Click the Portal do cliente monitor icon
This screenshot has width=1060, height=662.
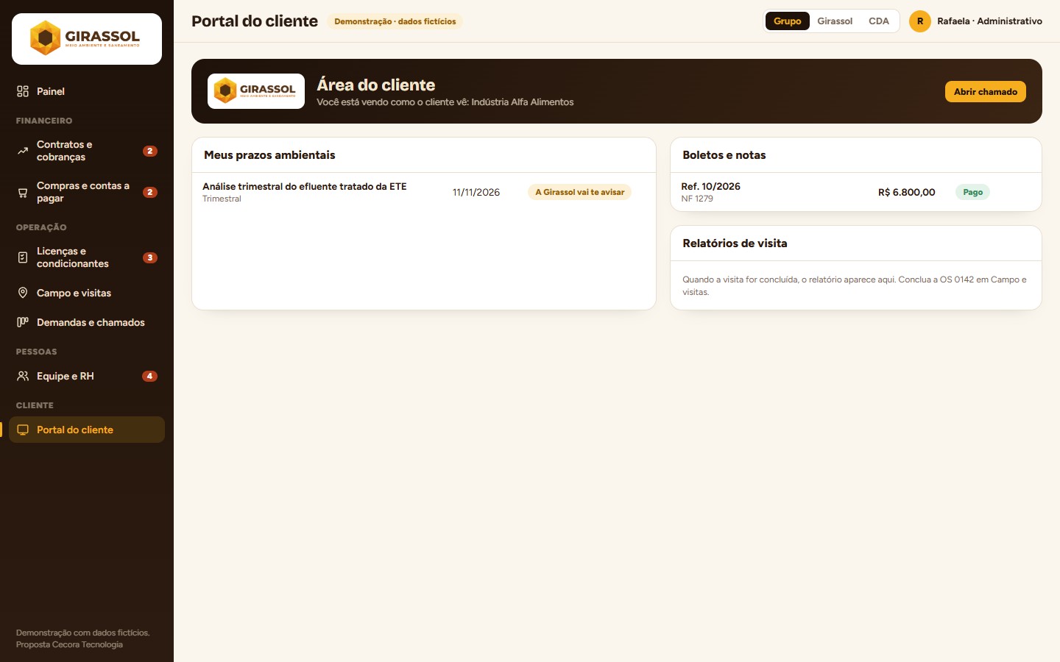(x=23, y=430)
